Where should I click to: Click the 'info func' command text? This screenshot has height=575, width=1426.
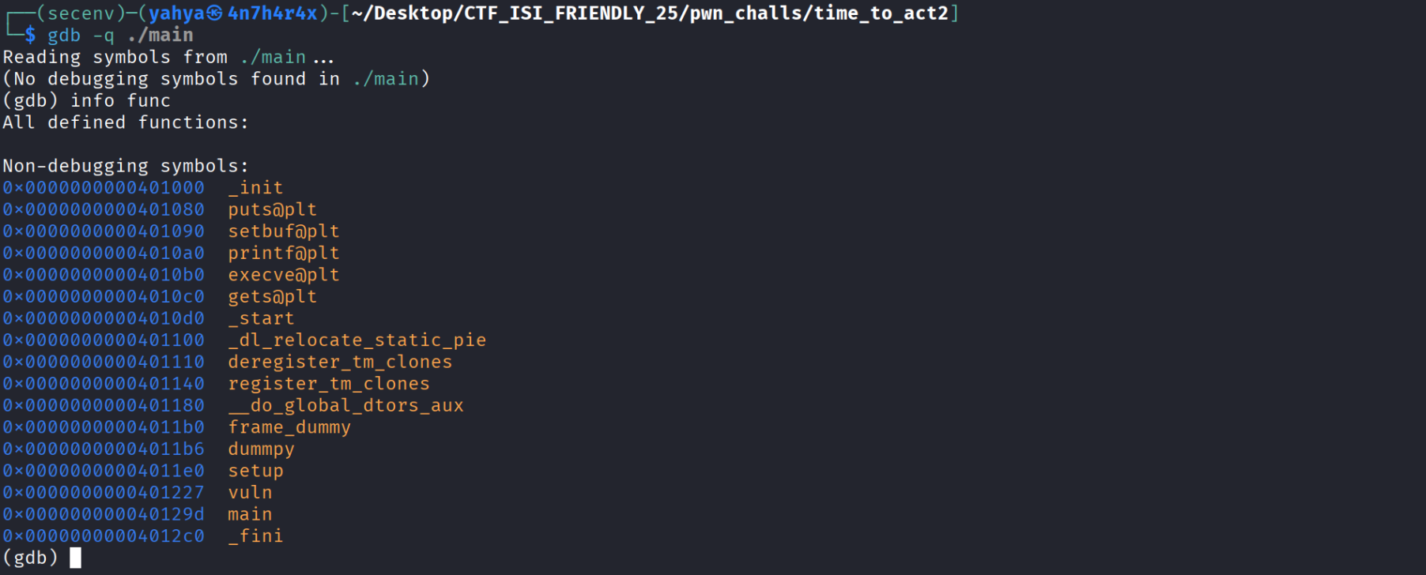120,100
